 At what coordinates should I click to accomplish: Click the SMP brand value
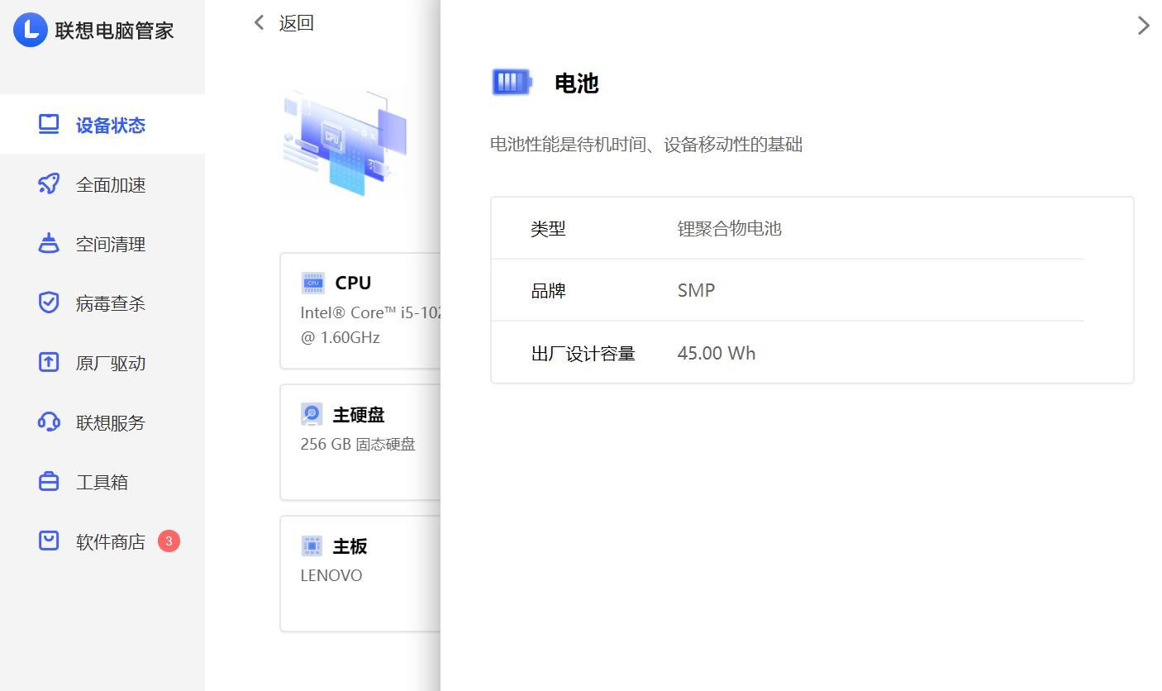pos(696,290)
